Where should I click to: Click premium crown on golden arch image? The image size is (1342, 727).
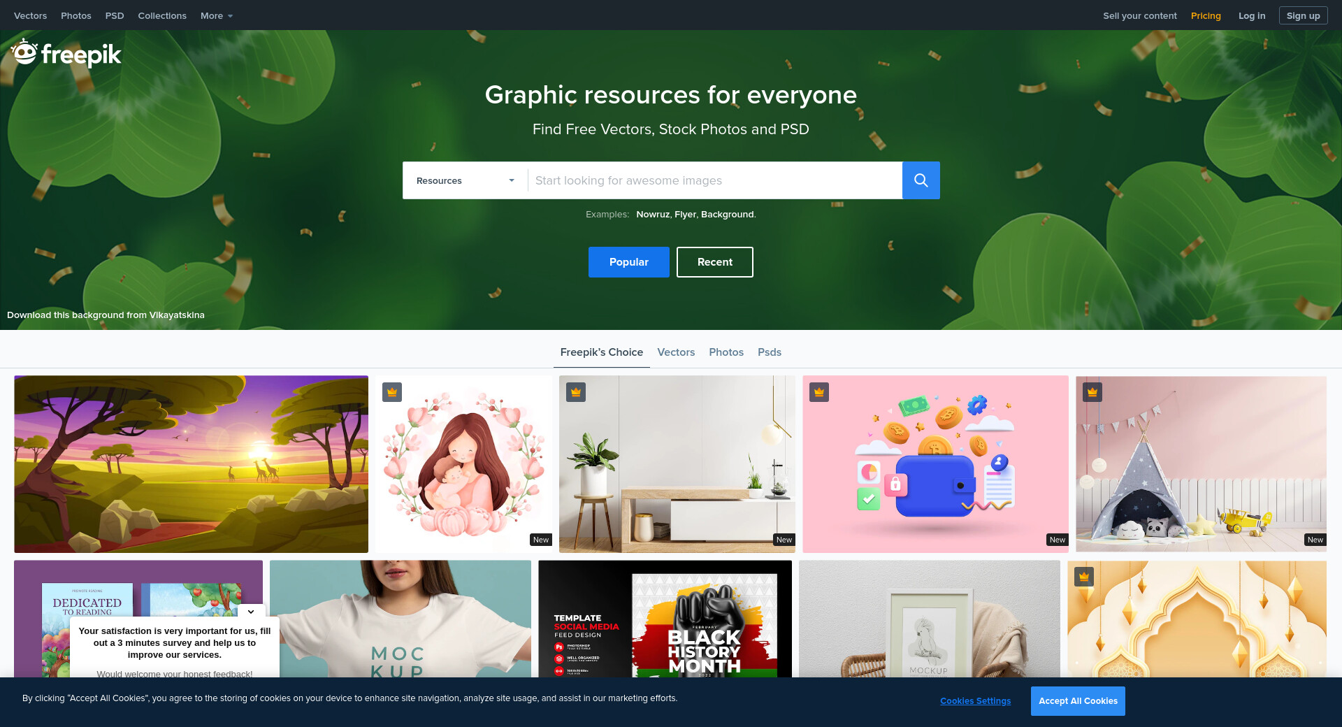[x=1084, y=577]
